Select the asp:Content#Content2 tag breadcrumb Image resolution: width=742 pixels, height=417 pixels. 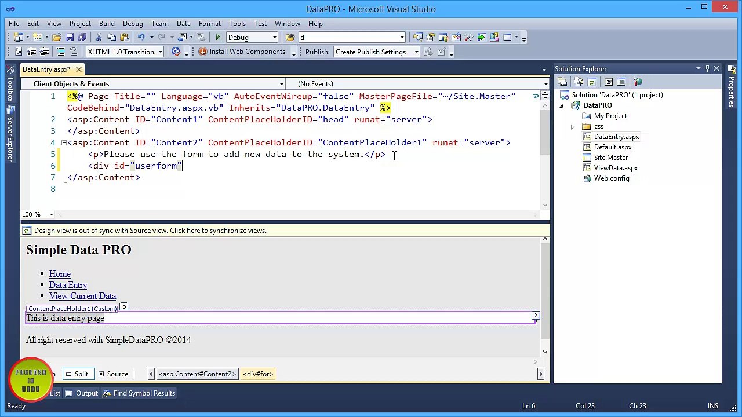pos(197,374)
